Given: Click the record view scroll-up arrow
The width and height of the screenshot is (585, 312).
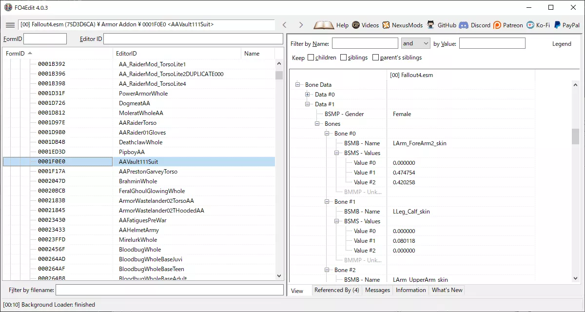Looking at the screenshot, I should 576,85.
